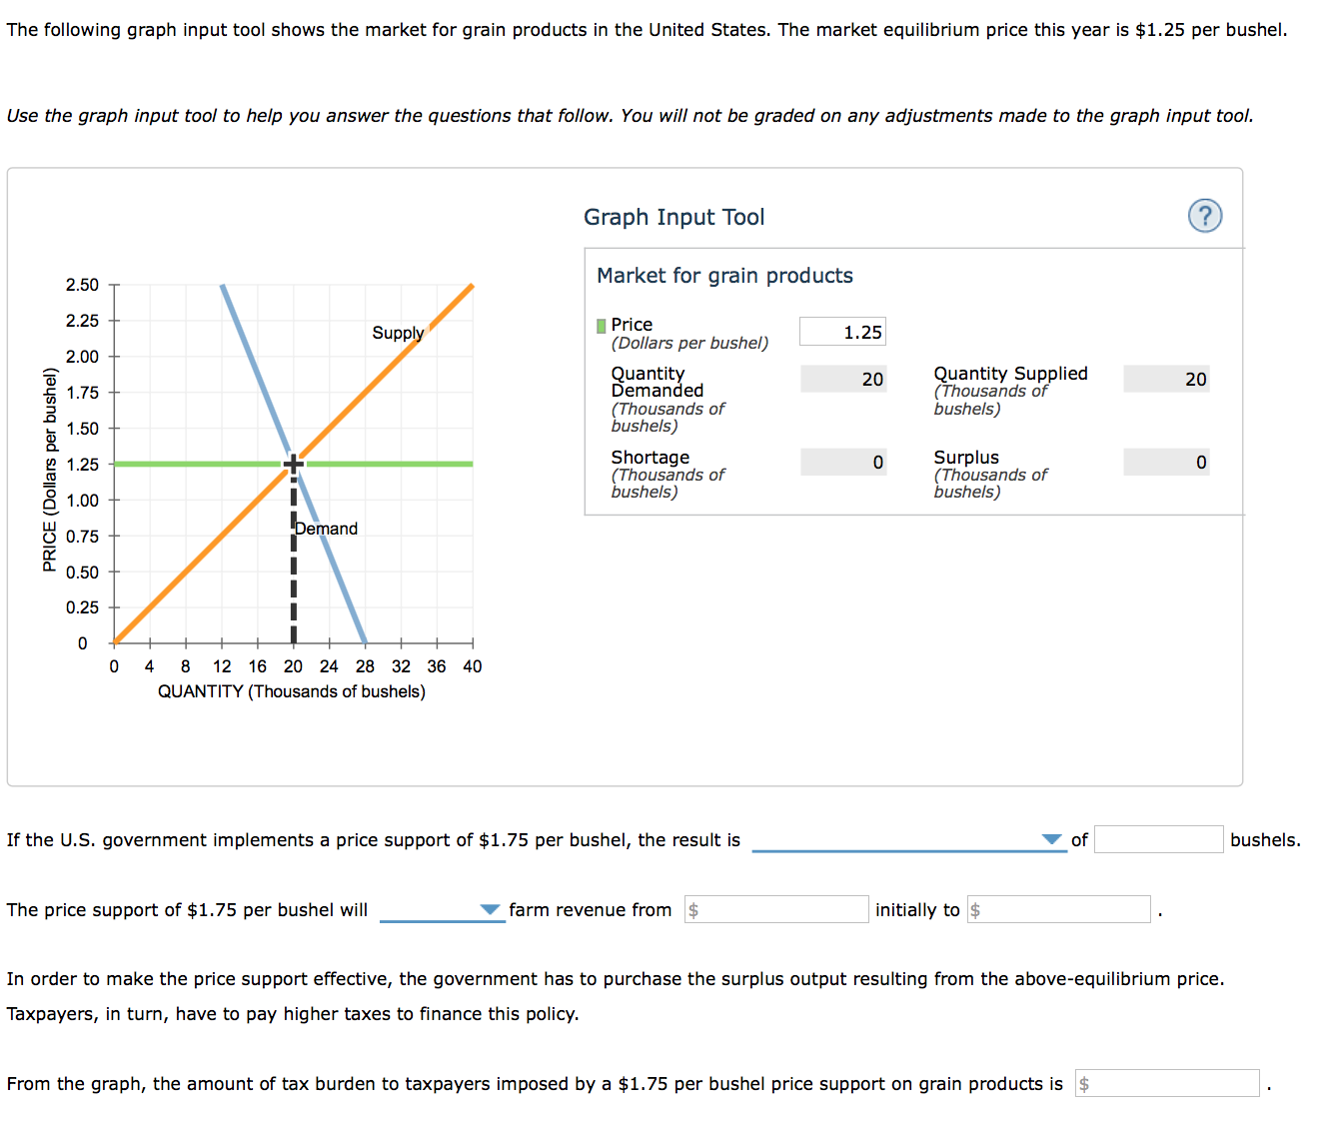Click the Shortage value field showing 0
The height and width of the screenshot is (1131, 1327).
[x=842, y=462]
